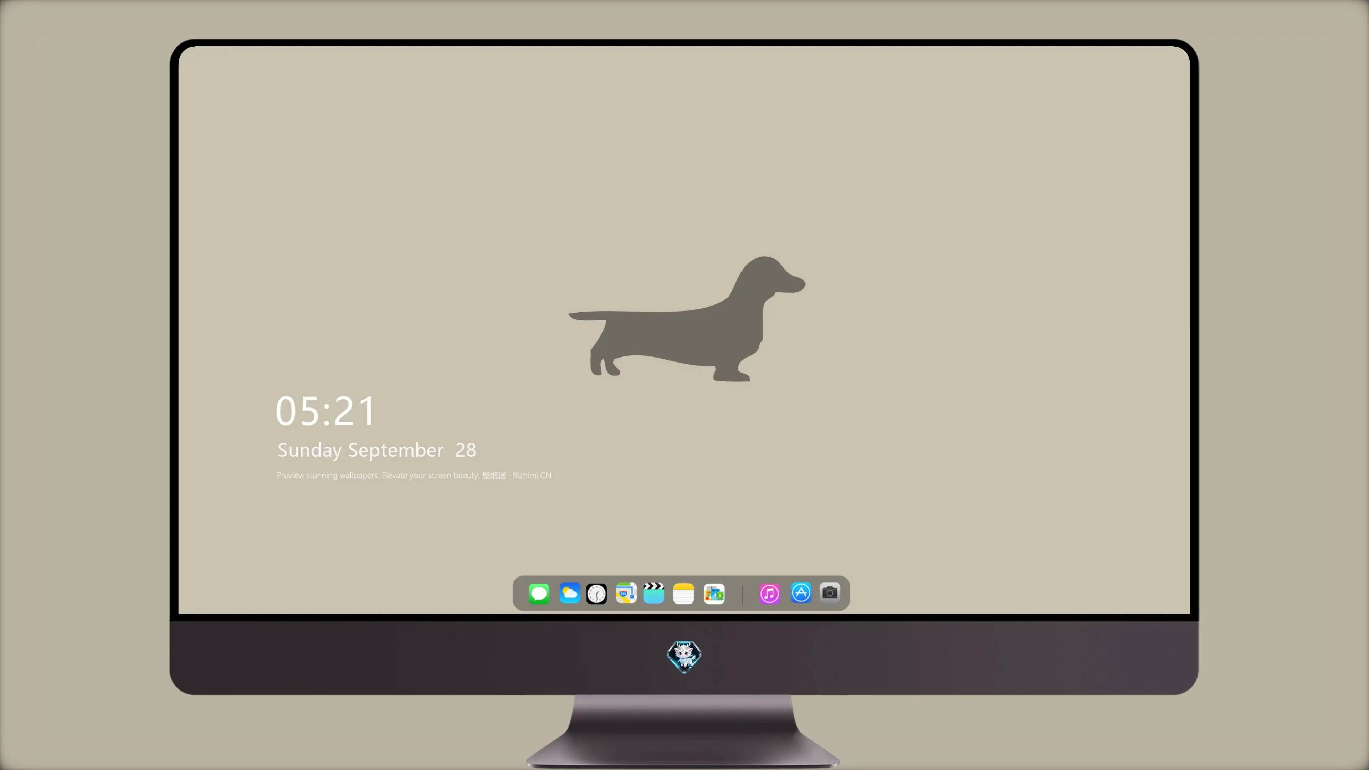Open the yellow Notes app
The image size is (1369, 770).
tap(683, 594)
